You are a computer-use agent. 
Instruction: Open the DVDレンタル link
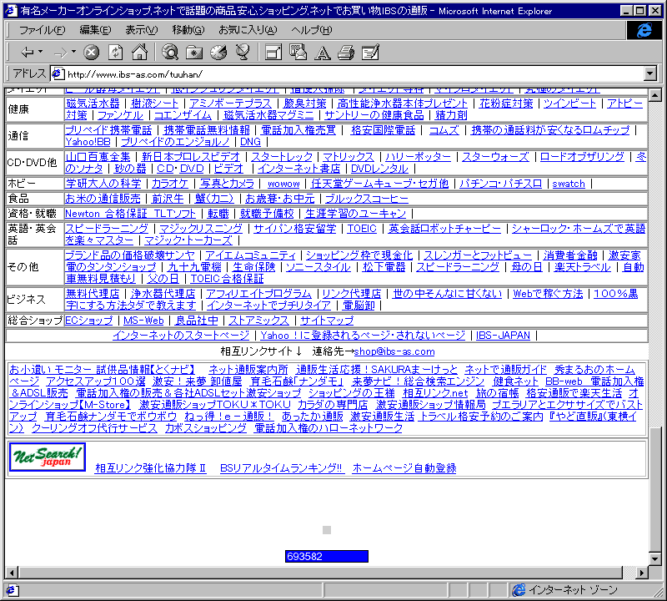379,169
